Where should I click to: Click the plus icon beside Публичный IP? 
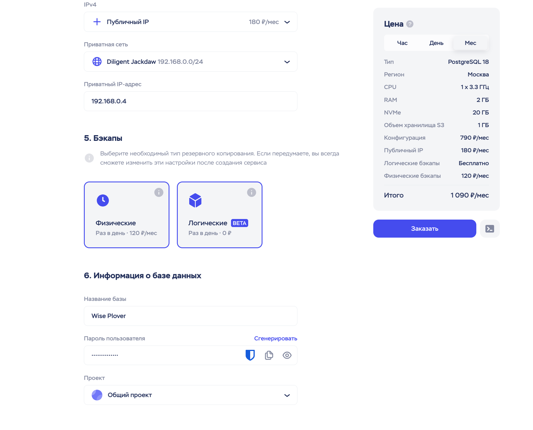coord(97,22)
